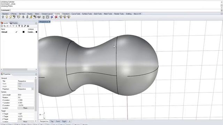The width and height of the screenshot is (223, 125).
Task: Switch to the CPlanes toolbar tab
Action: click(x=14, y=14)
